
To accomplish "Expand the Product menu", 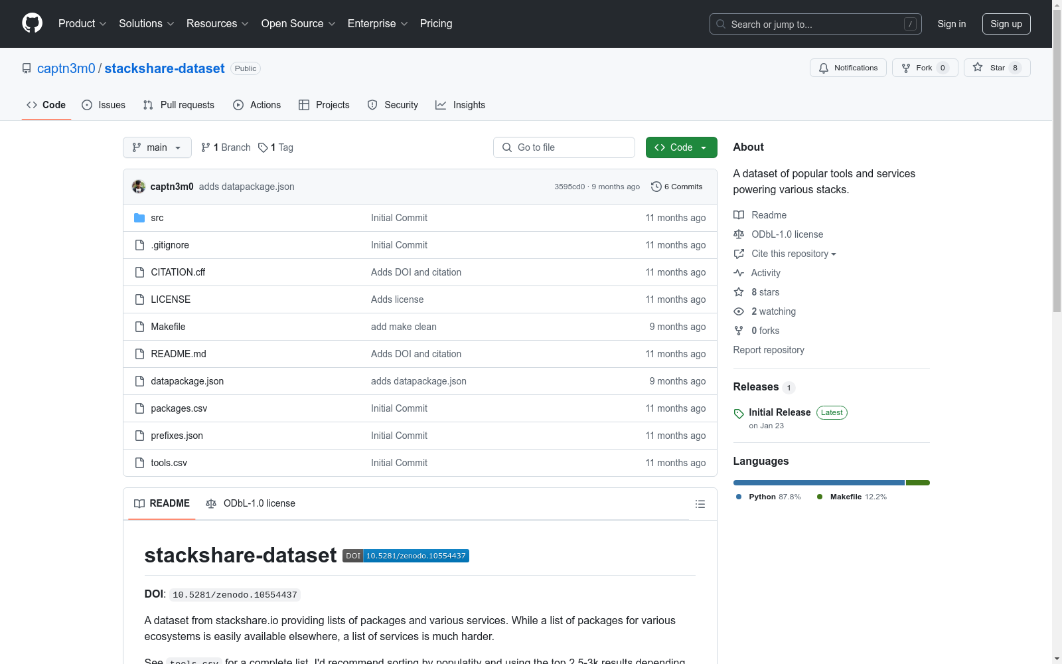I will tap(82, 23).
